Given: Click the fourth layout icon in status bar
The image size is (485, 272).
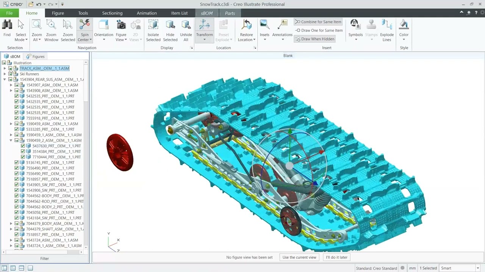Looking at the screenshot, I should click(x=30, y=268).
